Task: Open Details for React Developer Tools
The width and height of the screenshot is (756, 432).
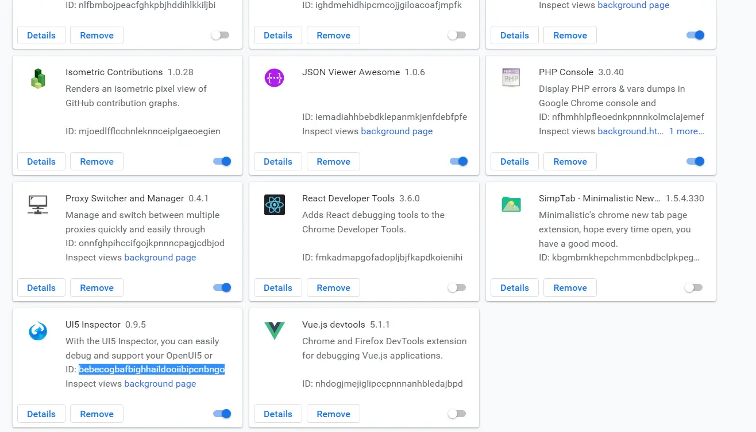Action: click(278, 287)
